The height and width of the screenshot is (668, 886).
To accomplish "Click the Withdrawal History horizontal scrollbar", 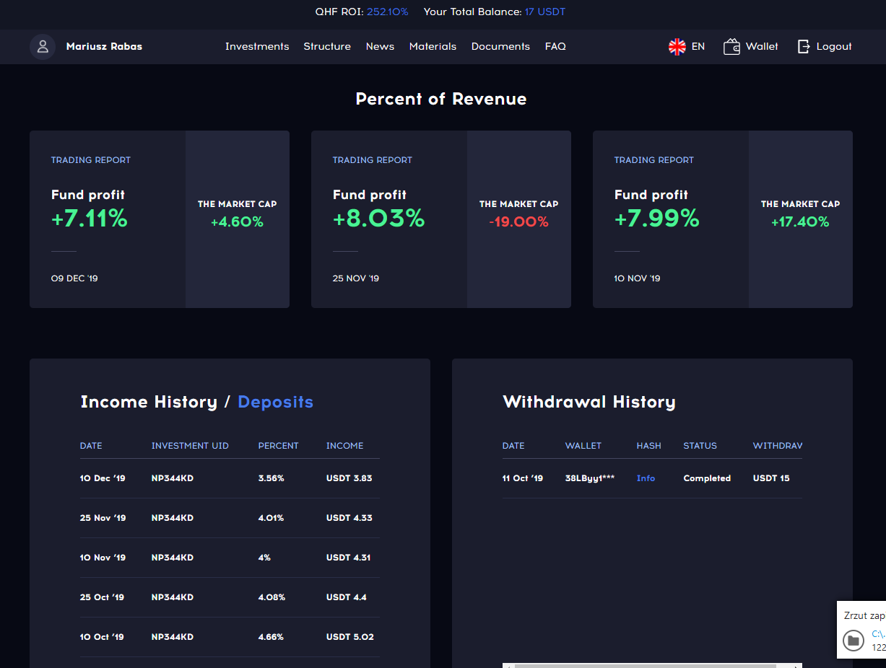I will [x=652, y=665].
